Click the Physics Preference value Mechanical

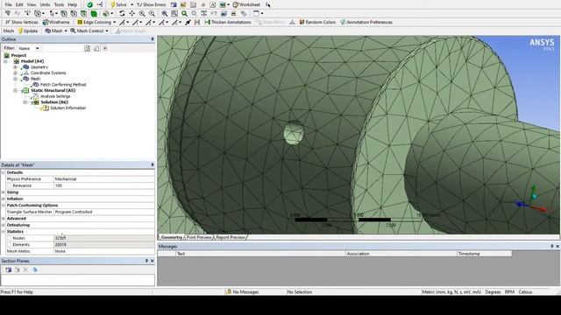tap(104, 178)
